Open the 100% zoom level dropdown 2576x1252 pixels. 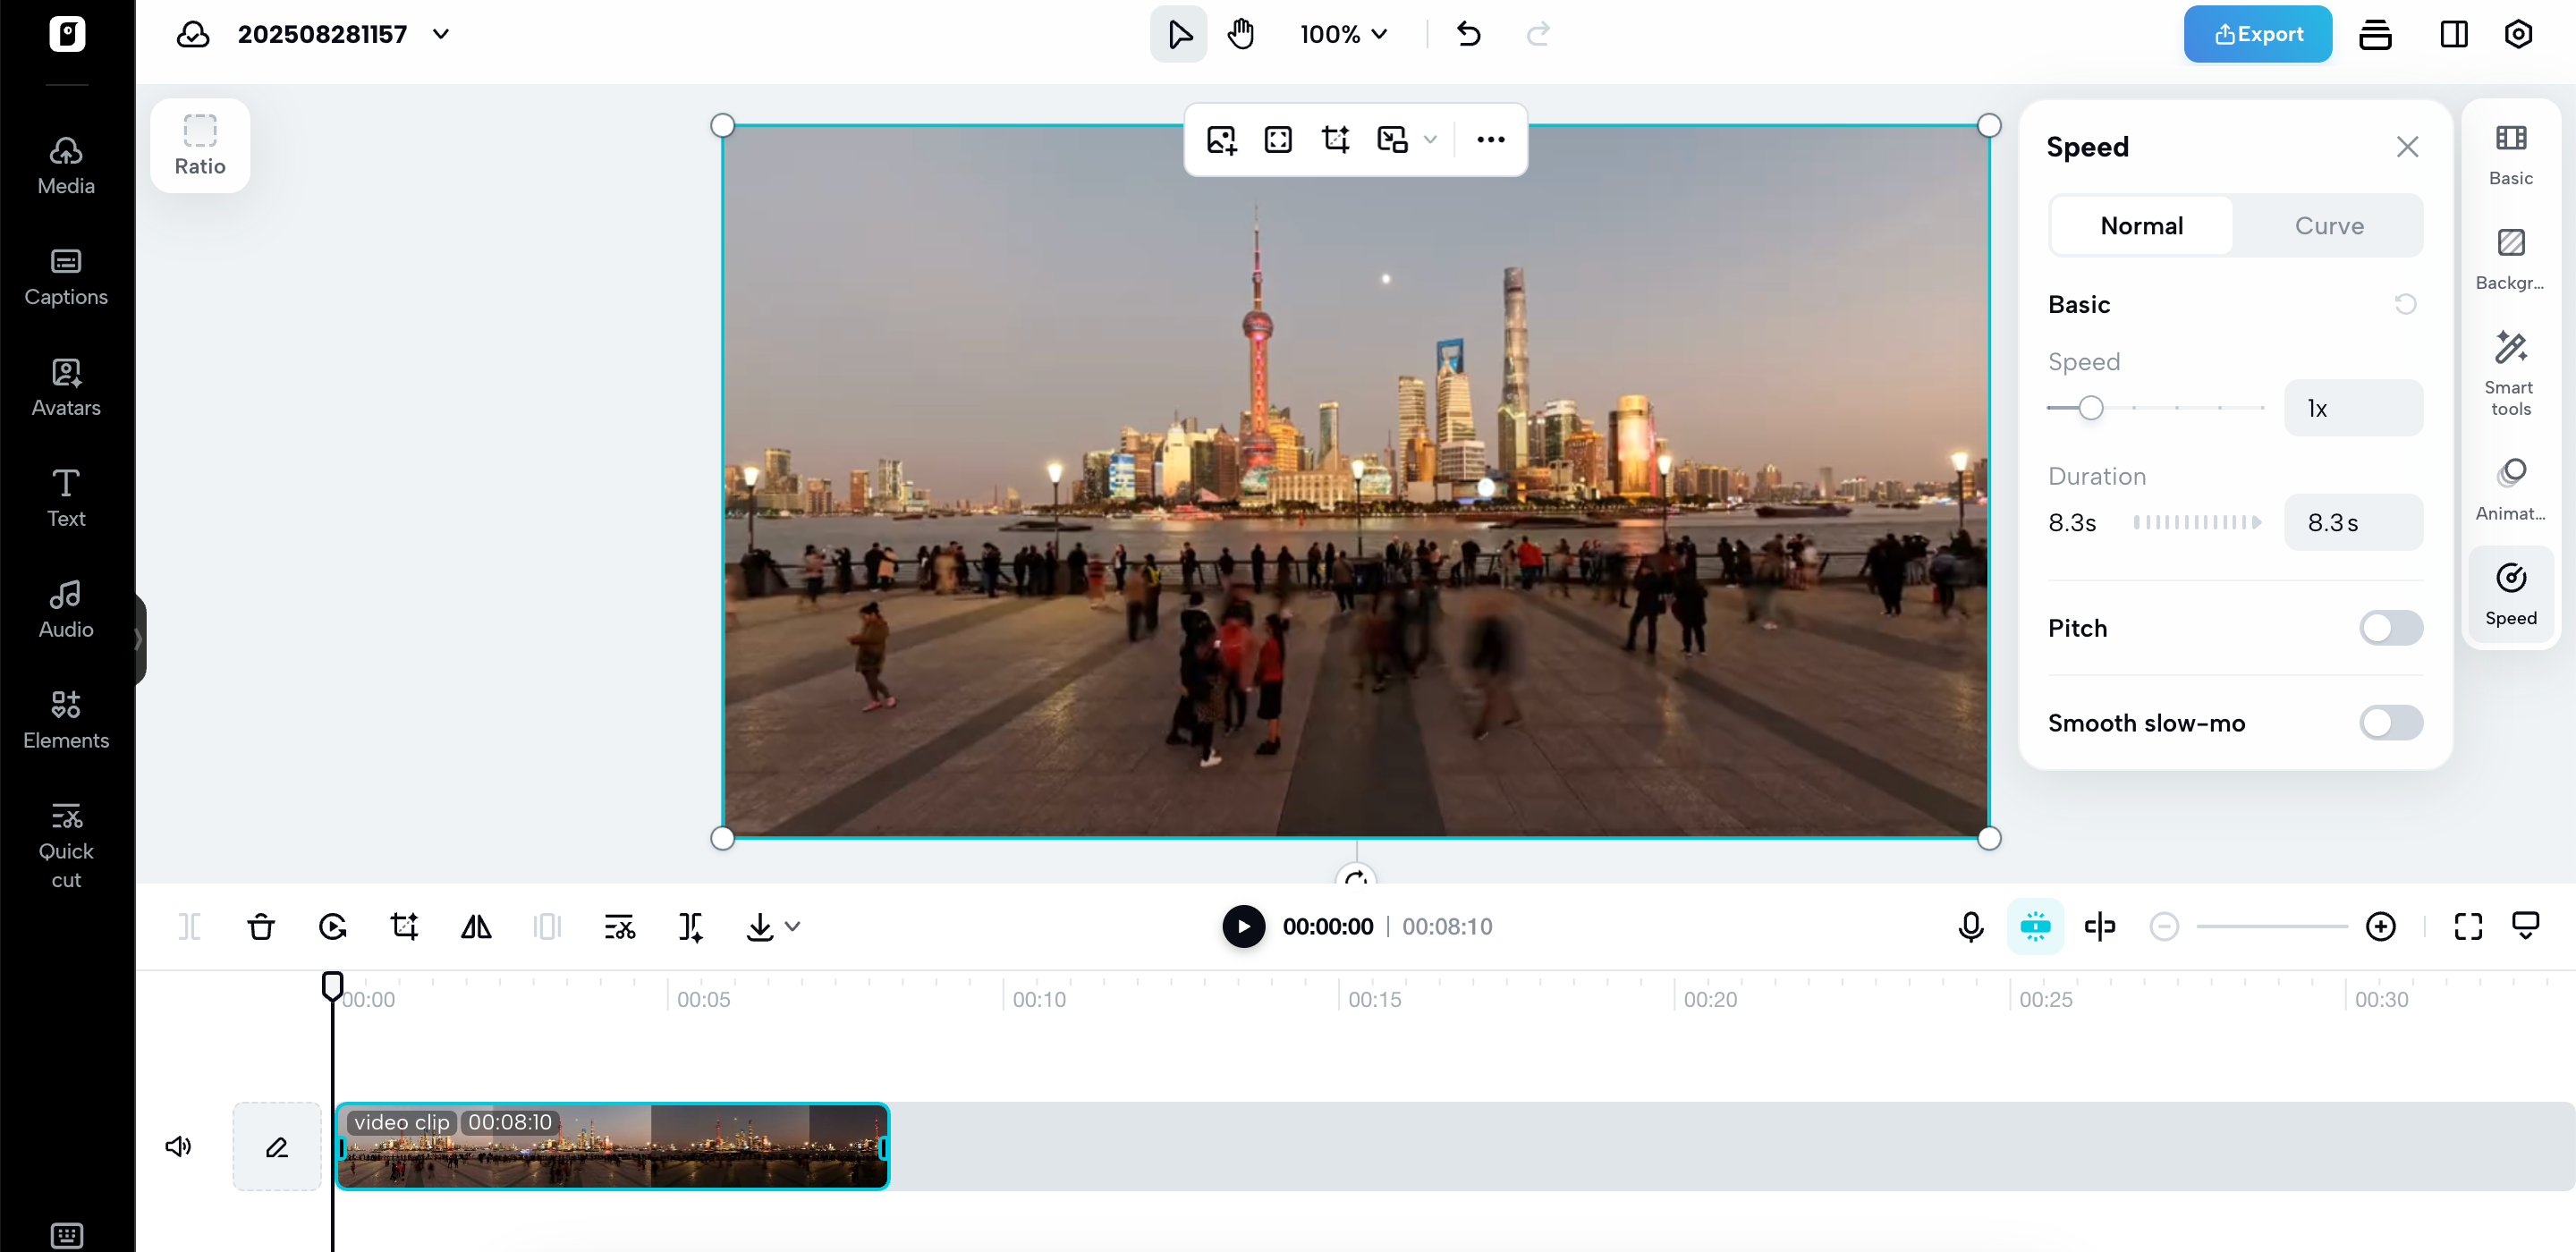pos(1344,34)
